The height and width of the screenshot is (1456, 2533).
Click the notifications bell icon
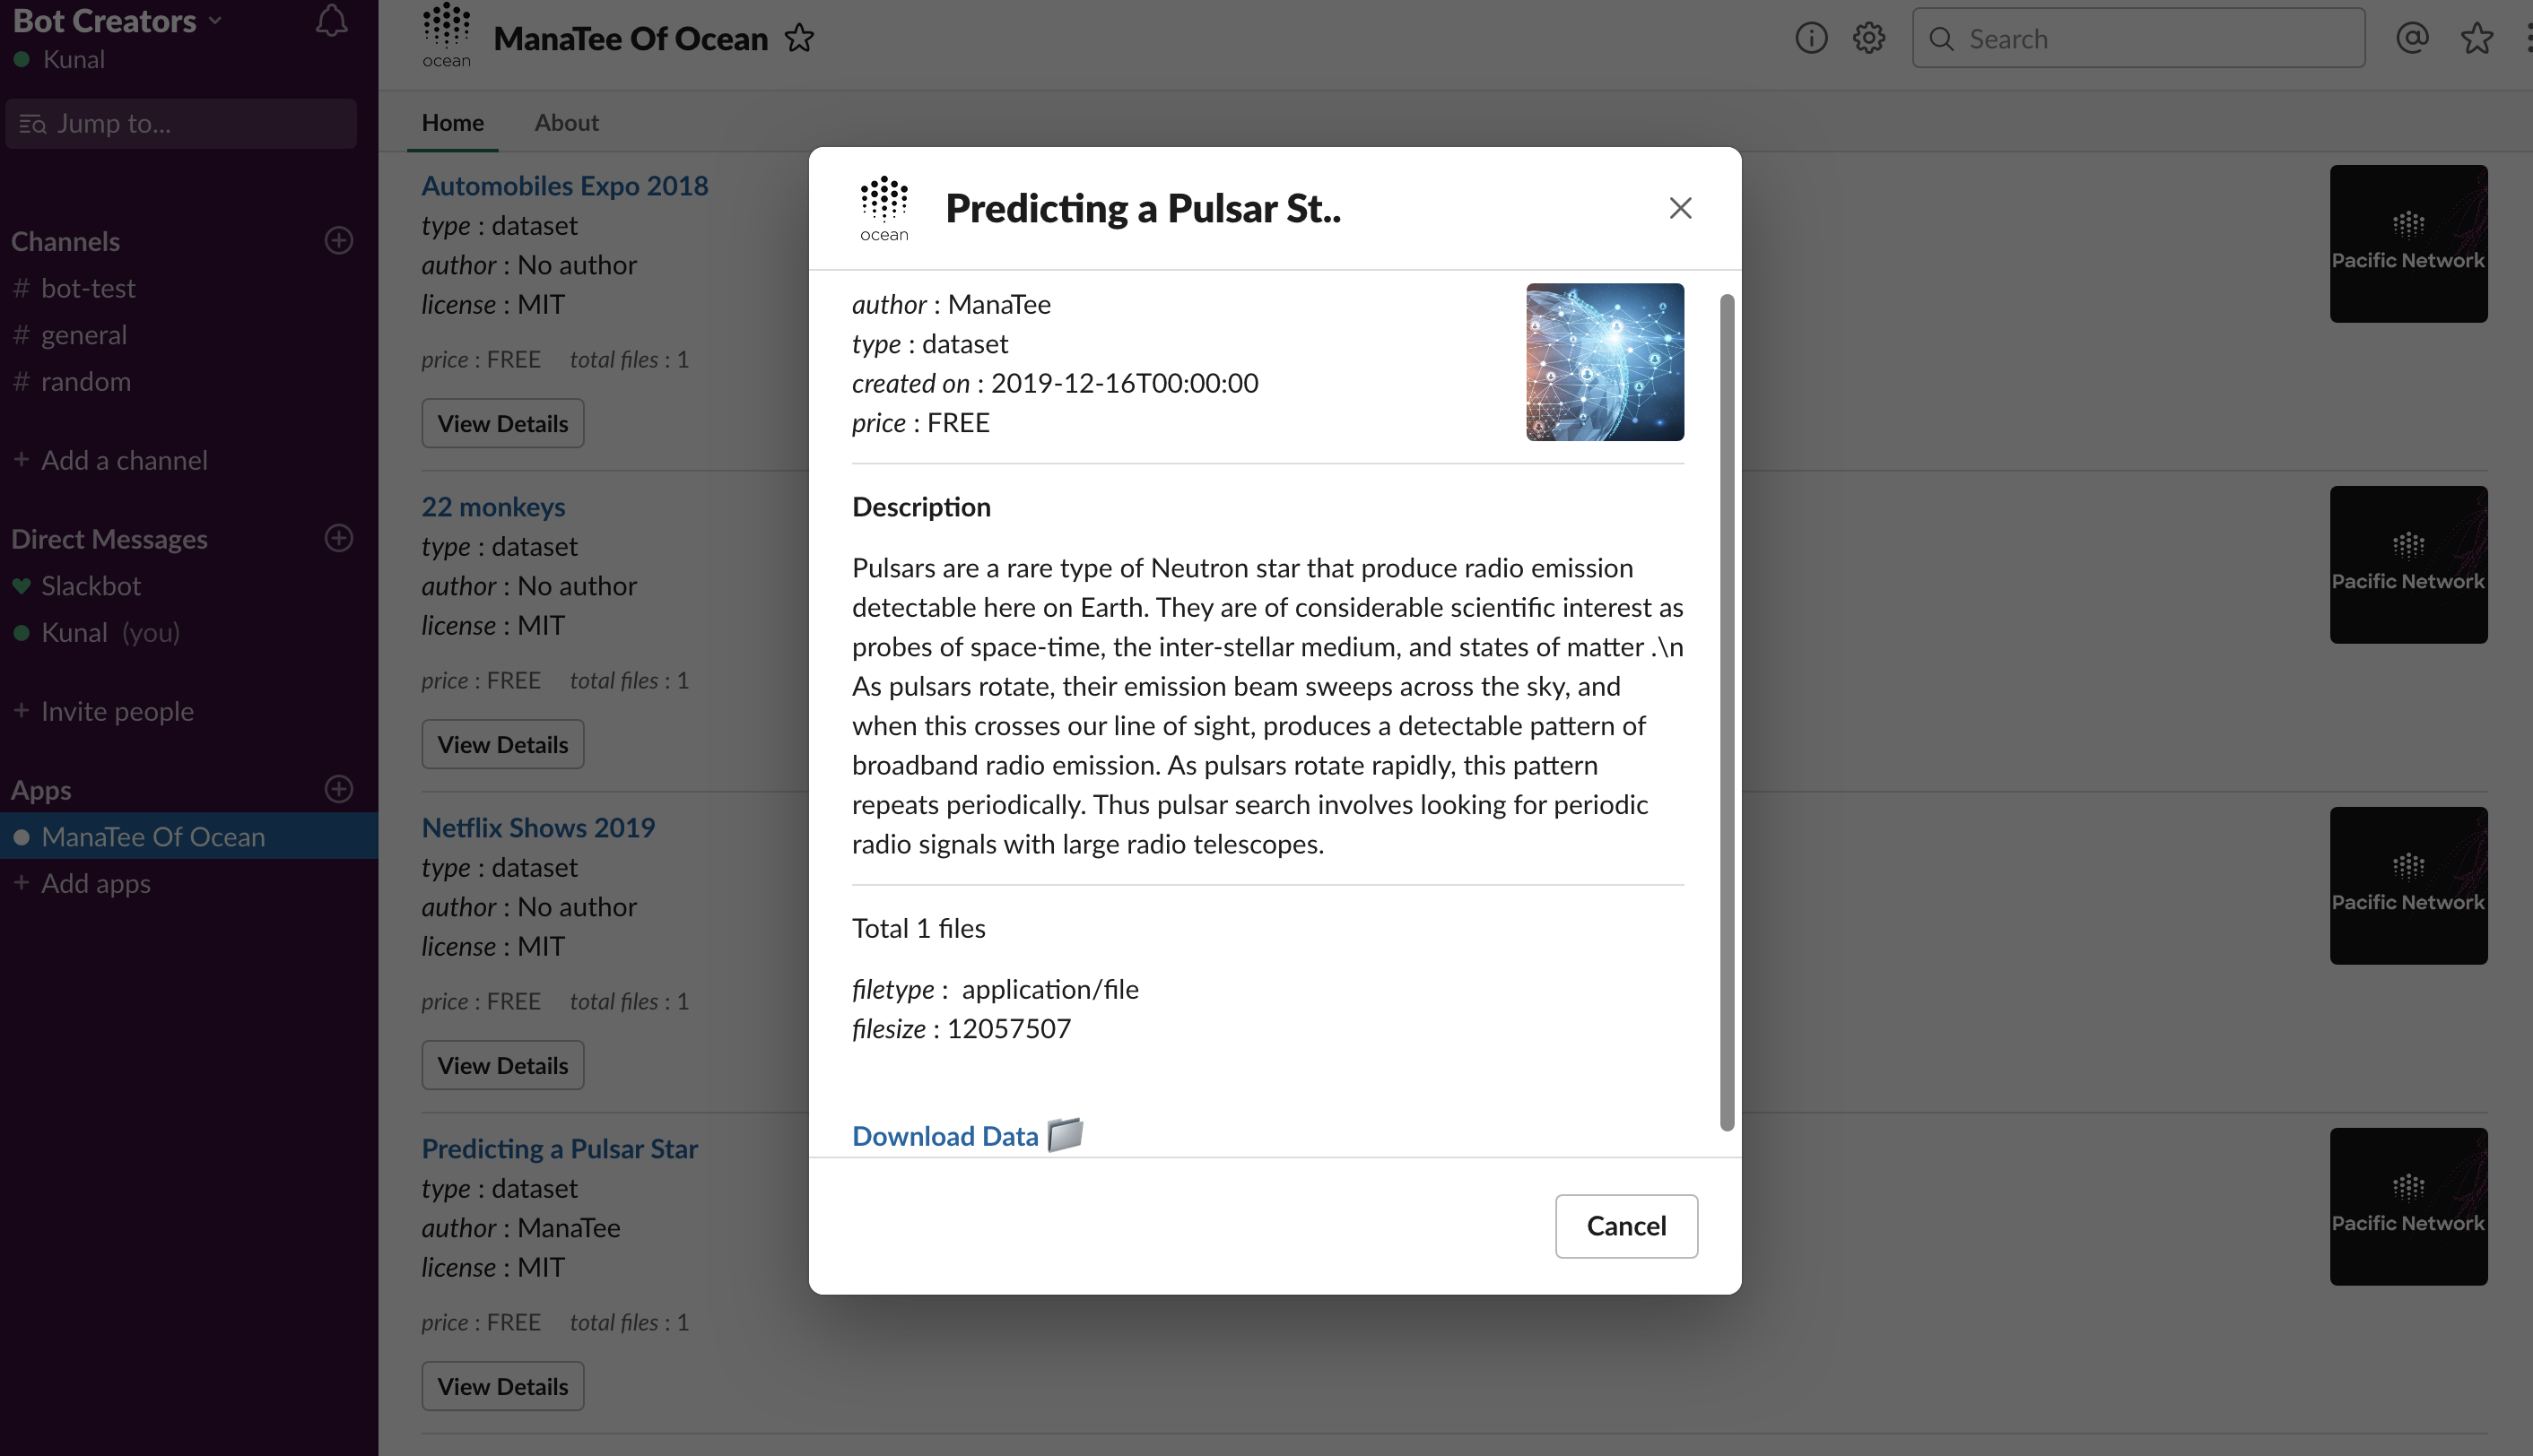(331, 21)
